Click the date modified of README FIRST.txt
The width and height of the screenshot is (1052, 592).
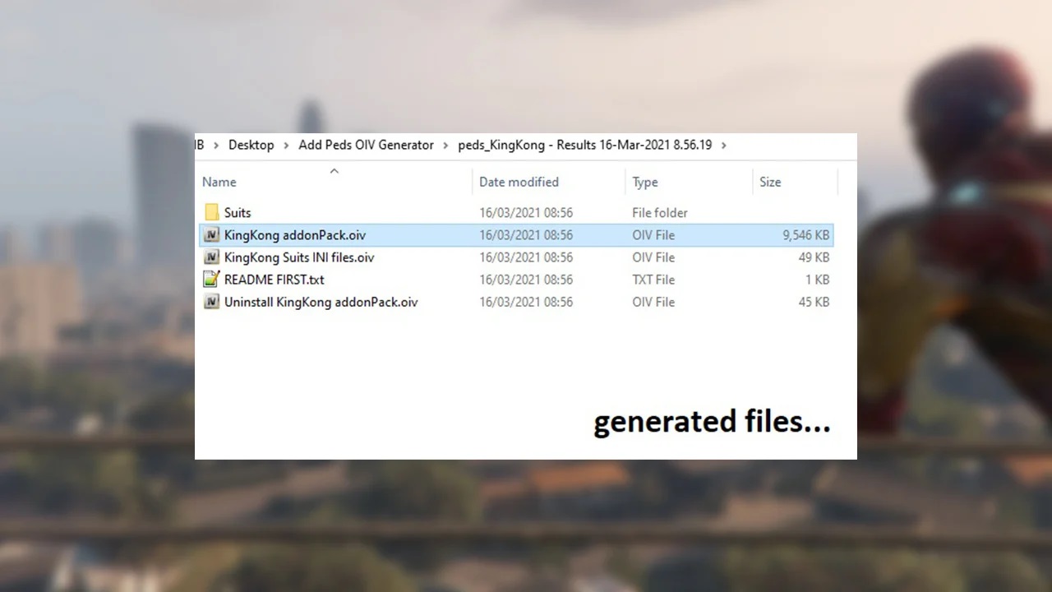pyautogui.click(x=526, y=280)
